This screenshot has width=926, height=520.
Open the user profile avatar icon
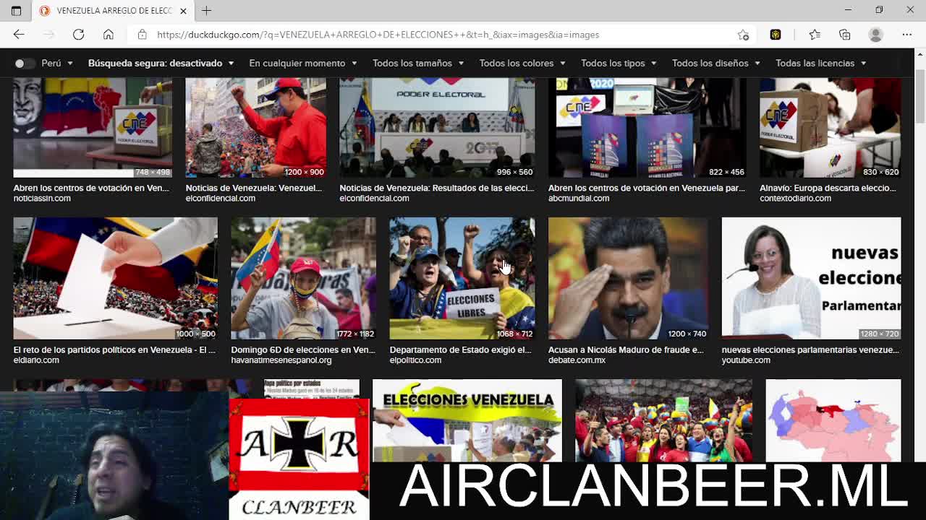pos(876,35)
